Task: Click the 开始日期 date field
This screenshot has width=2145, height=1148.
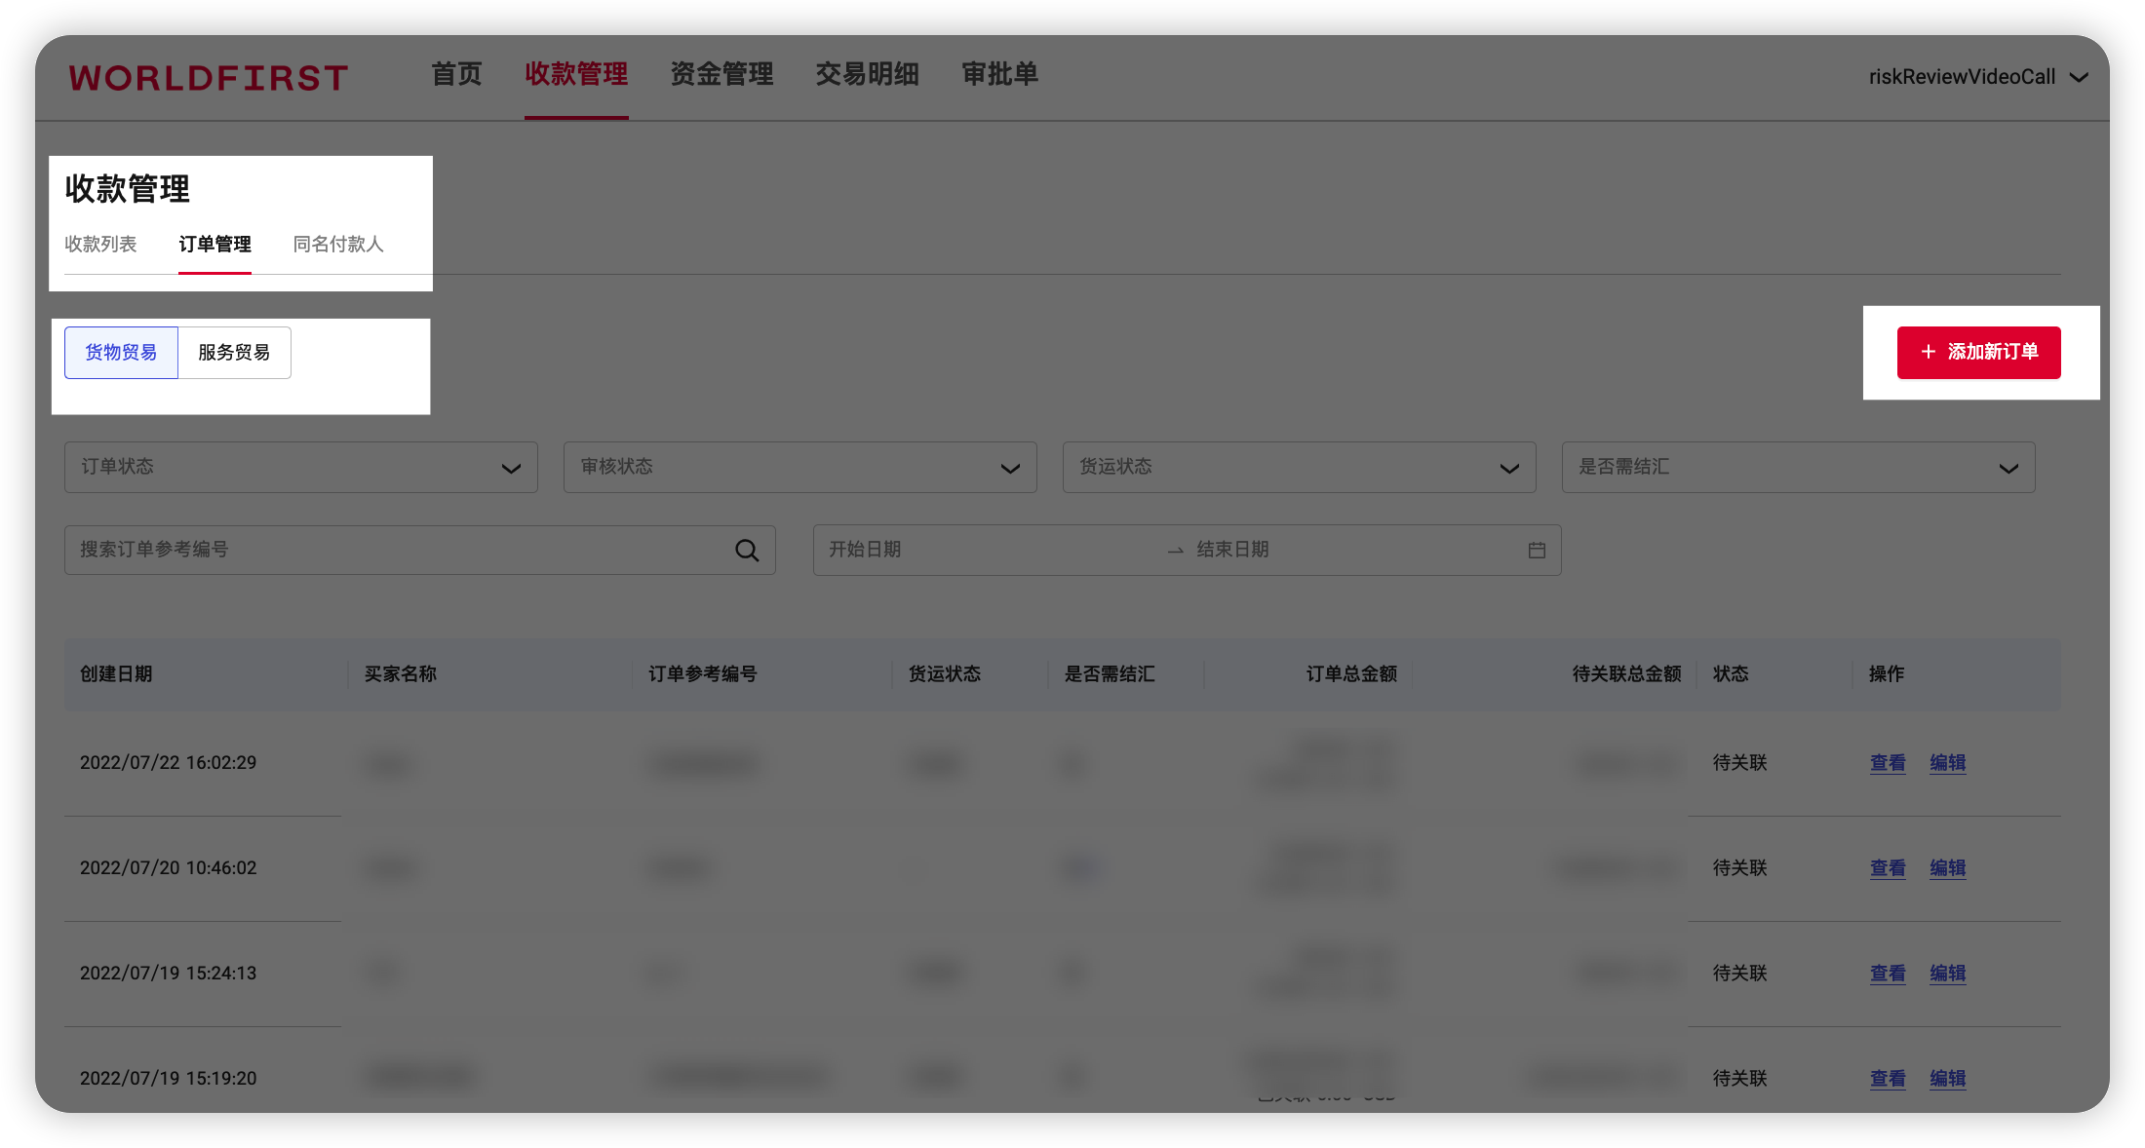Action: [x=985, y=551]
